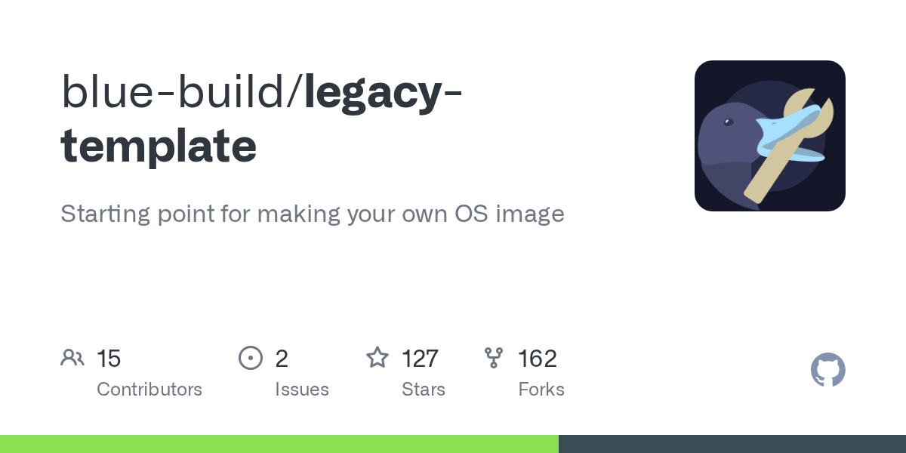The height and width of the screenshot is (453, 906).
Task: Click the Issues circle-dot icon
Action: pos(250,358)
